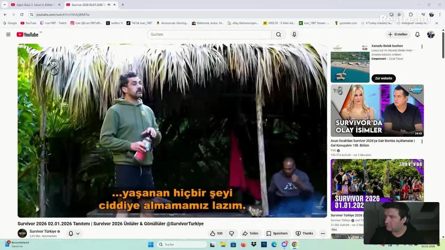Open Microsoft Edge from the taskbar
445x250 pixels.
click(274, 244)
